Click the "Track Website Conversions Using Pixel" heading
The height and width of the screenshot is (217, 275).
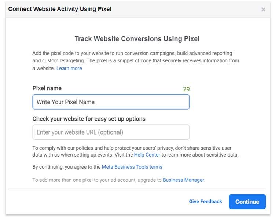point(137,39)
